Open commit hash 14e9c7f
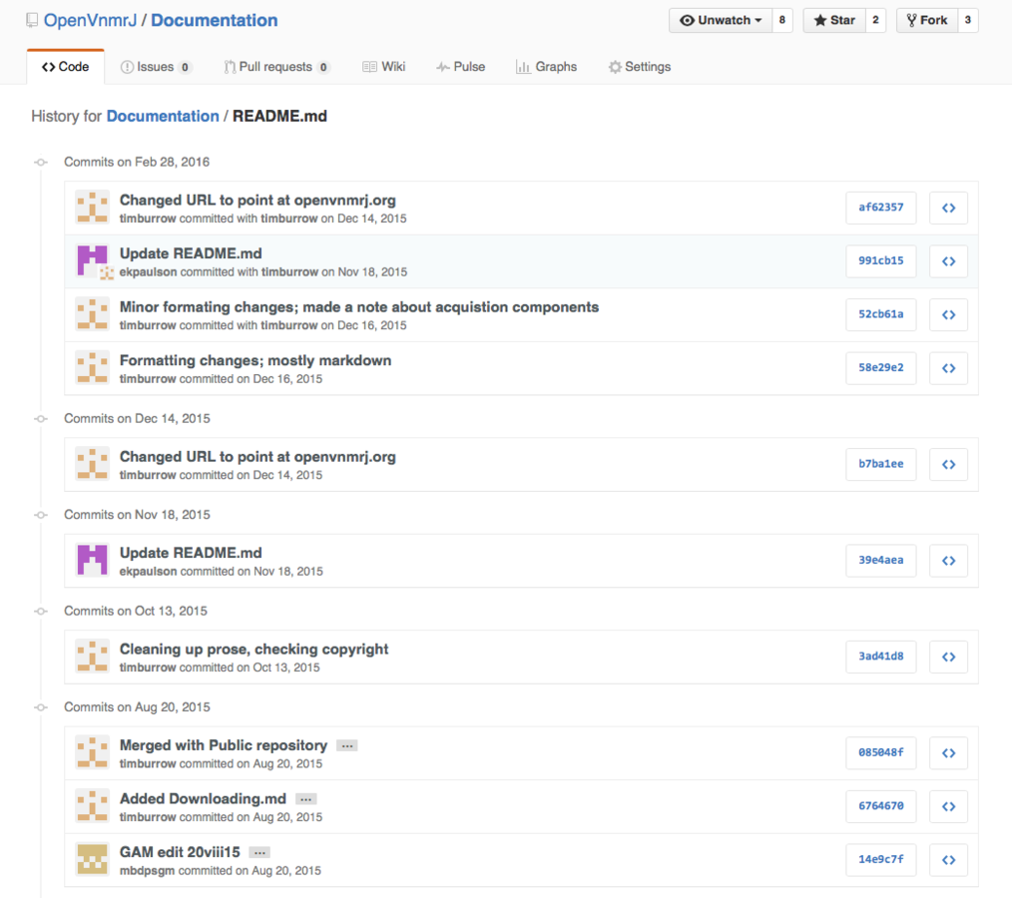1012x898 pixels. coord(881,860)
